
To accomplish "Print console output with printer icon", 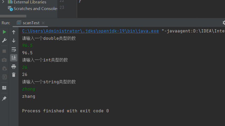I will coord(14,66).
